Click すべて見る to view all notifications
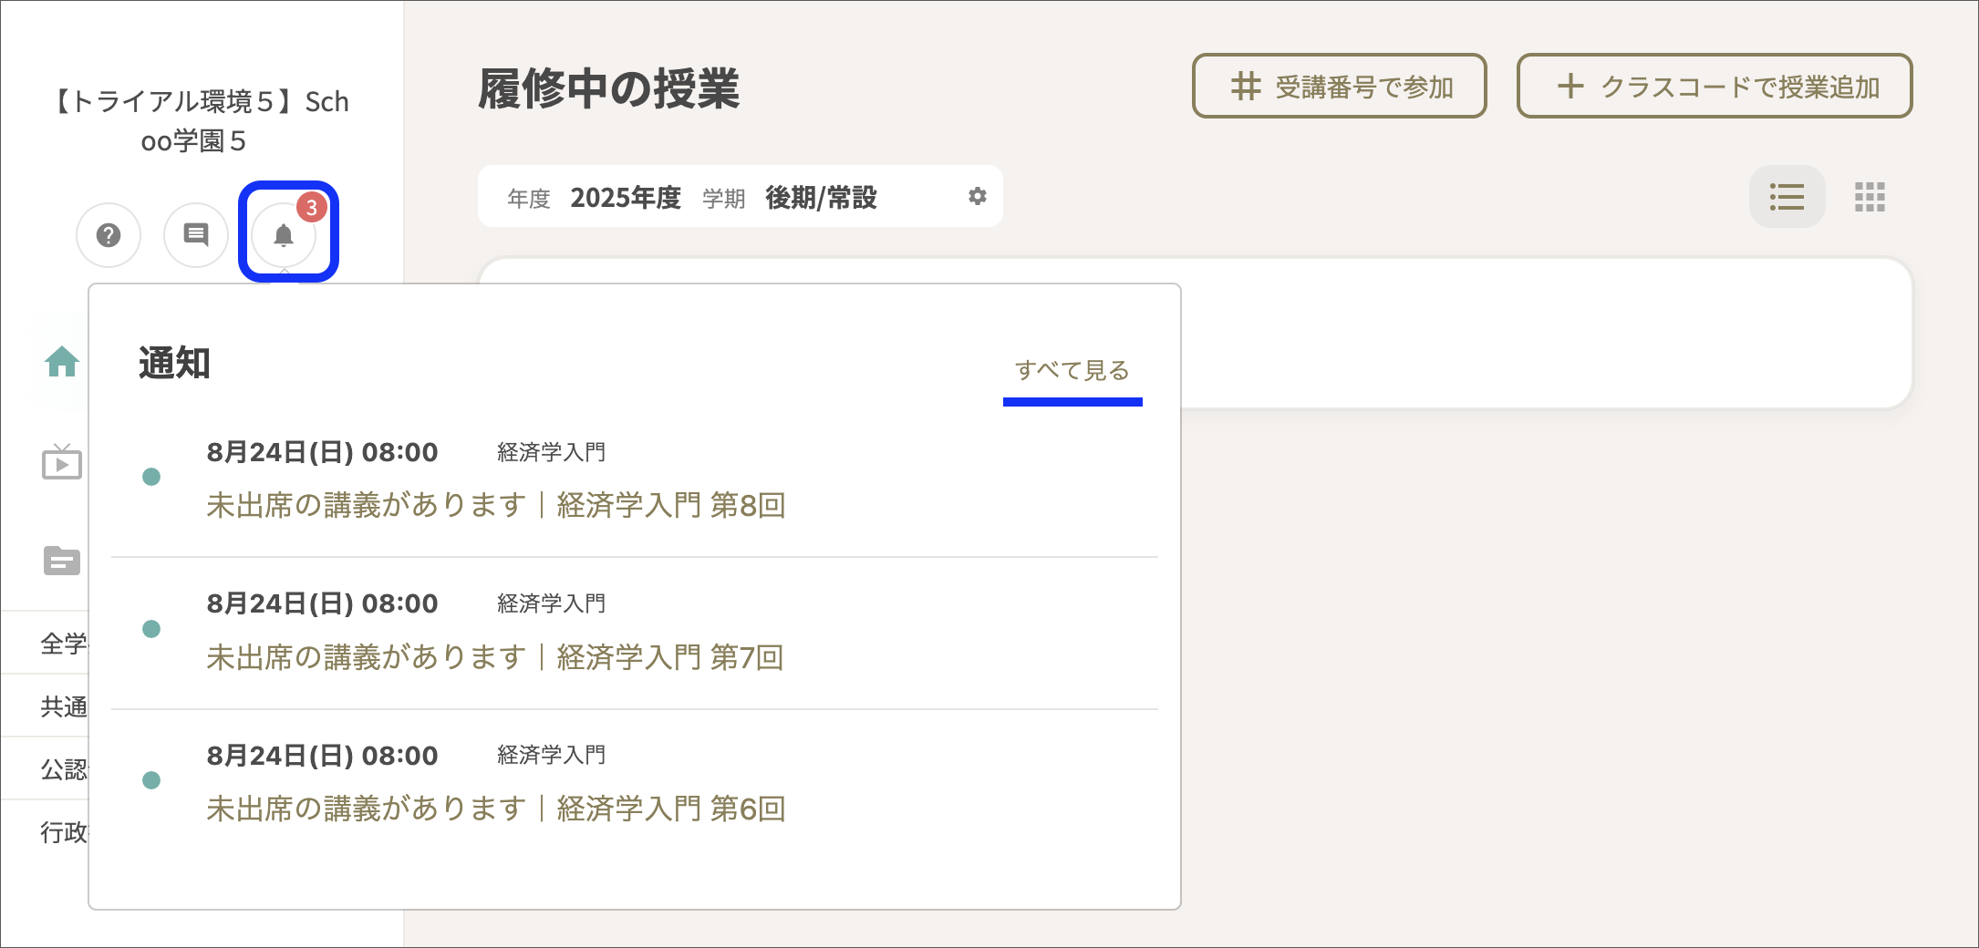Screen dimensions: 1979x948 click(x=1072, y=370)
